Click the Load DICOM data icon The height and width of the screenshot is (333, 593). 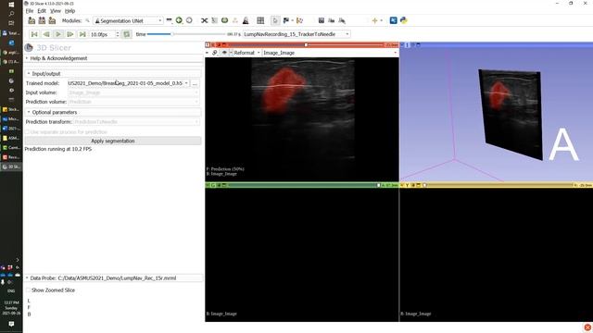pyautogui.click(x=42, y=20)
